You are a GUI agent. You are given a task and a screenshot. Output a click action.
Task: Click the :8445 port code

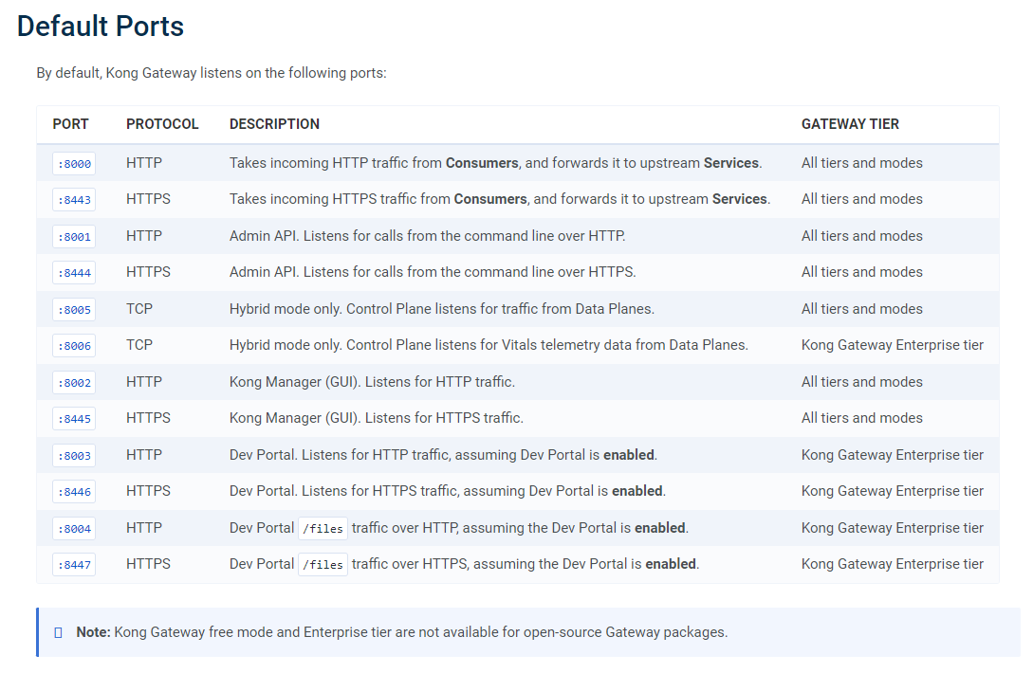coord(74,419)
